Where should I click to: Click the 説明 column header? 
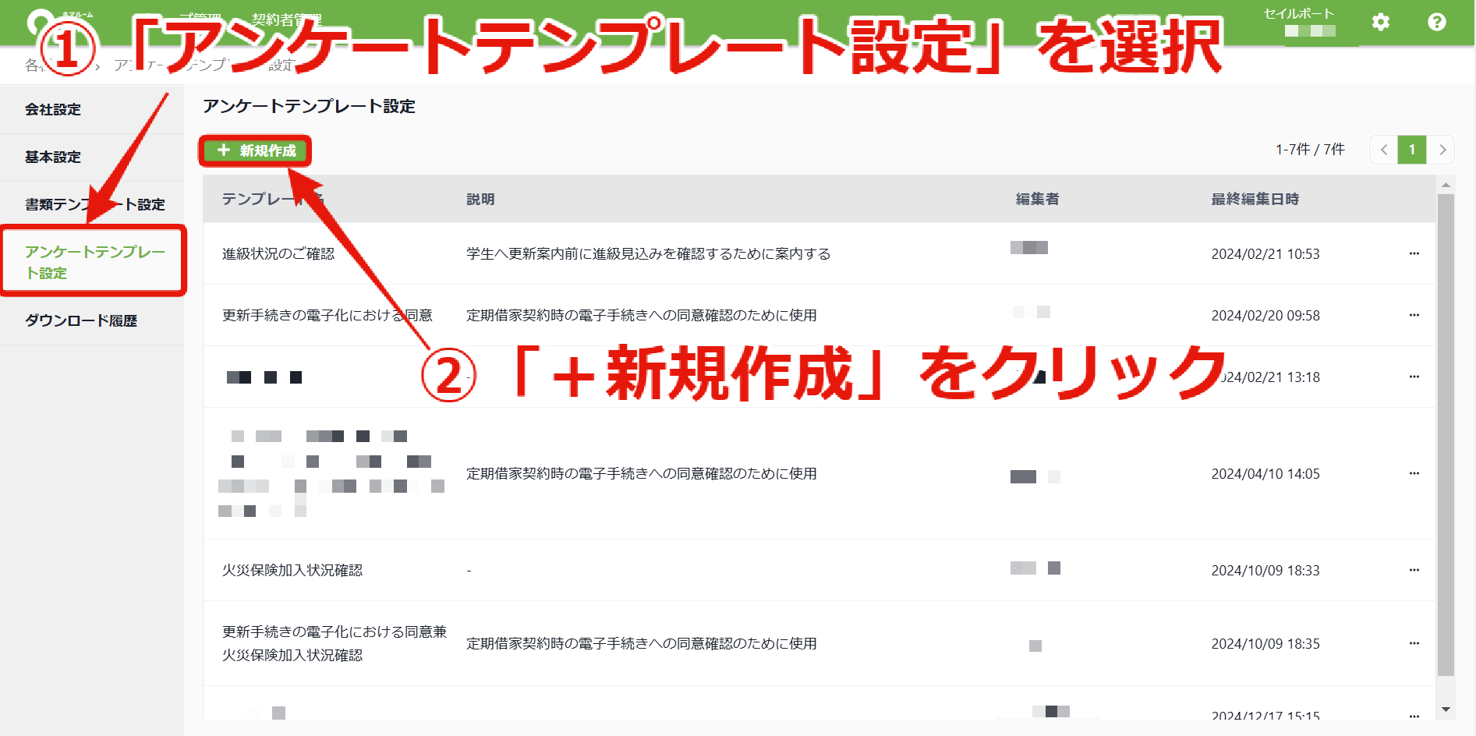[x=480, y=199]
